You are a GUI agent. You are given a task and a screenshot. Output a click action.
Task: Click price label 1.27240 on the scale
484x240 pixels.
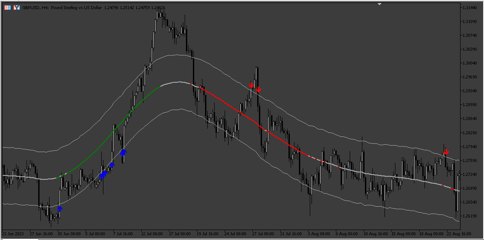point(471,174)
